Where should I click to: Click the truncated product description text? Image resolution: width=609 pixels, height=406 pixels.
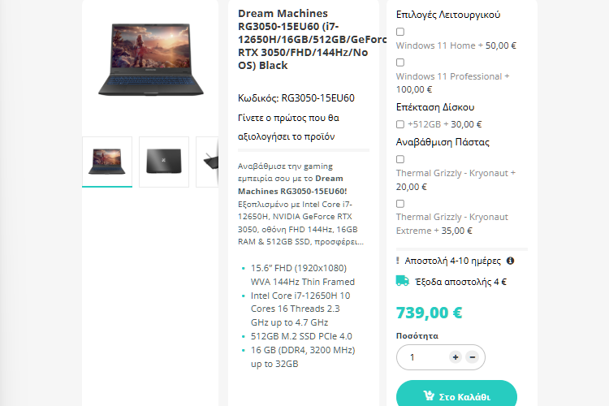coord(300,204)
